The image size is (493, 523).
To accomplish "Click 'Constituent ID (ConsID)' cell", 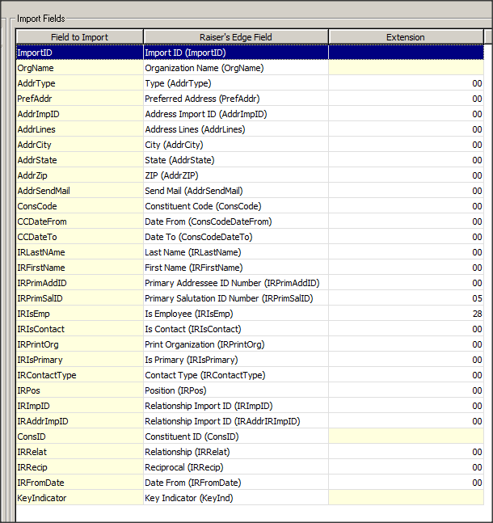I will [x=236, y=437].
